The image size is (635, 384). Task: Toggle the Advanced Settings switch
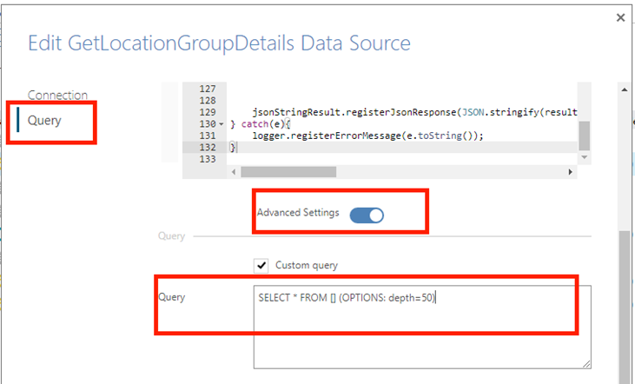click(367, 215)
